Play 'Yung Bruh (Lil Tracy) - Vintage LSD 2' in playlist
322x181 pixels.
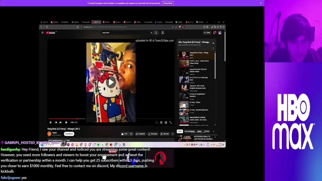pyautogui.click(x=196, y=55)
